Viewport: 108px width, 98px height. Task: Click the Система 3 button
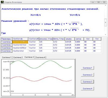(x=87, y=82)
